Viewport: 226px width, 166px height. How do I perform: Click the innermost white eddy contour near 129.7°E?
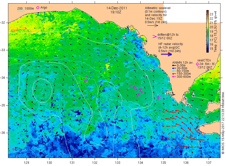42,91
